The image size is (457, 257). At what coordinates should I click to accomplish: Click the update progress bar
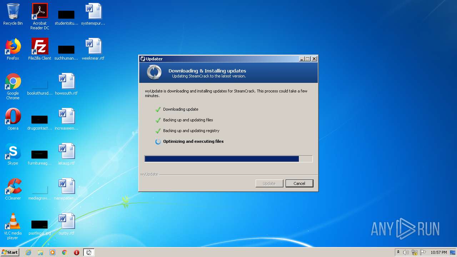point(228,159)
